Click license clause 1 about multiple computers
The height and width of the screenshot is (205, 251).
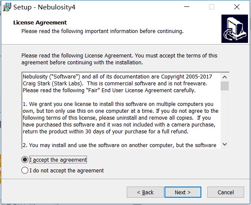tap(120, 118)
